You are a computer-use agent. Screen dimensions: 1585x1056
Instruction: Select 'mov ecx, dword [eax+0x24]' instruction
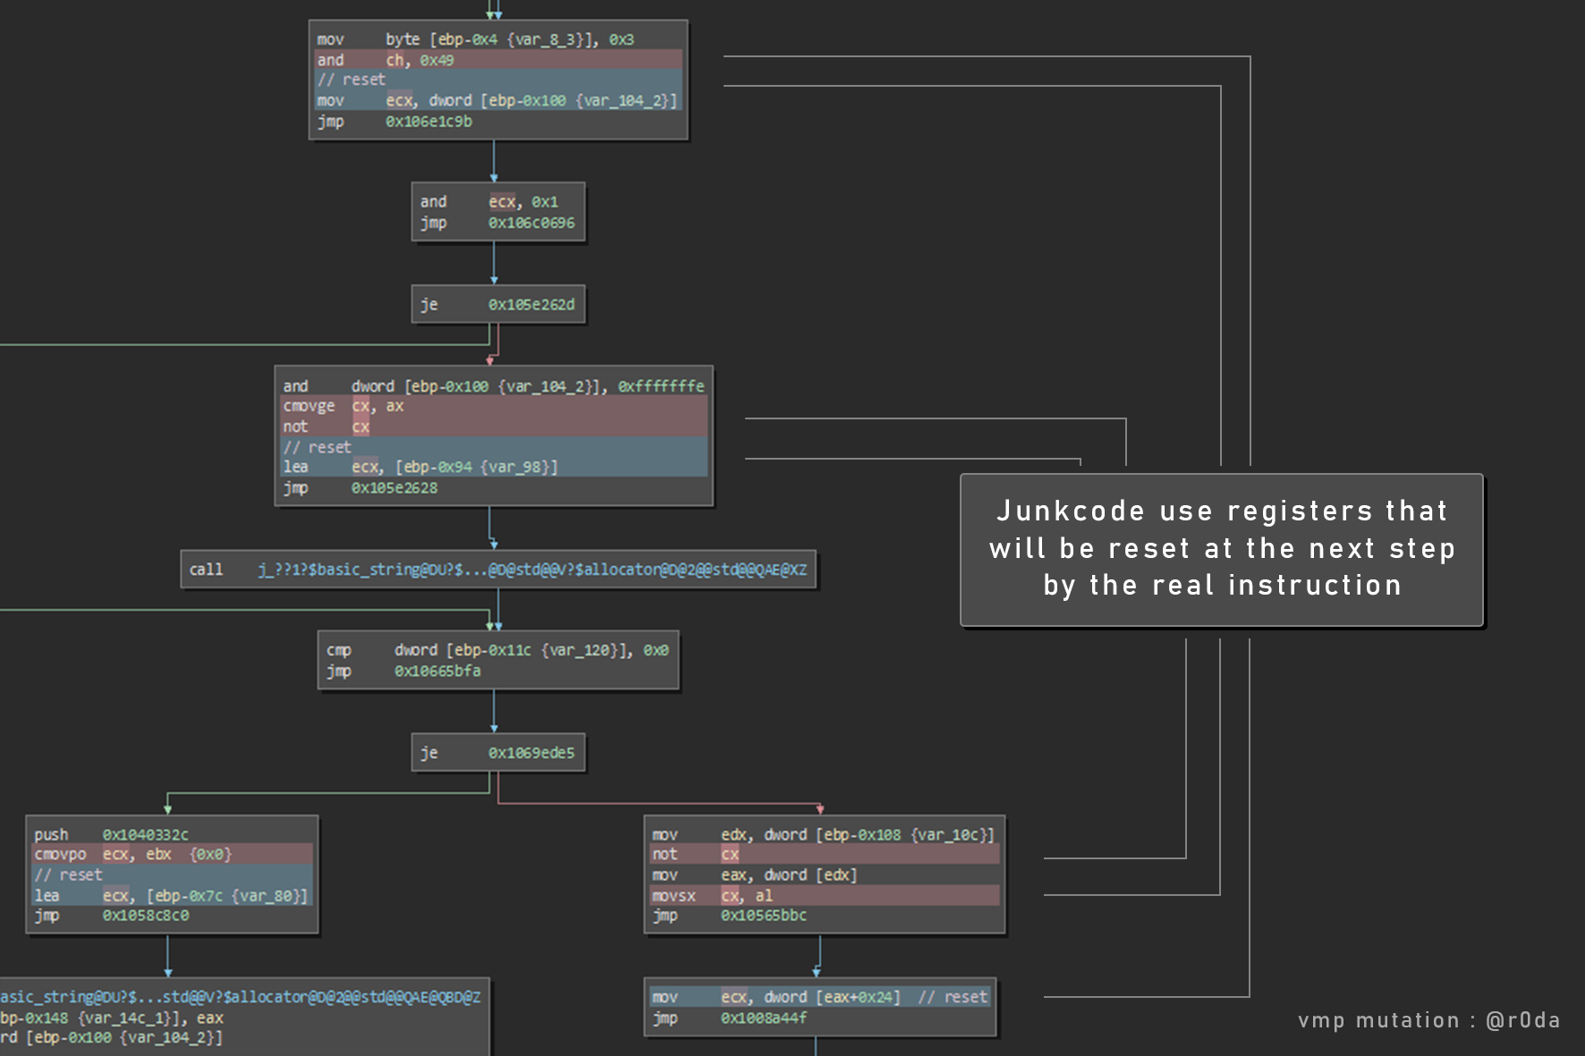776,997
